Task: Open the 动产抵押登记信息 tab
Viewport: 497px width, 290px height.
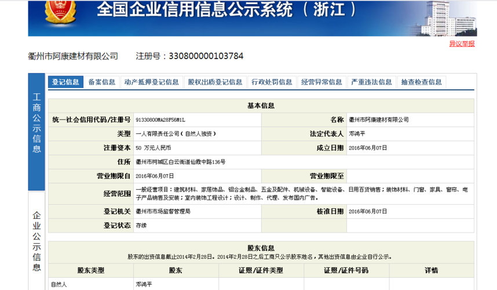Action: pos(152,82)
